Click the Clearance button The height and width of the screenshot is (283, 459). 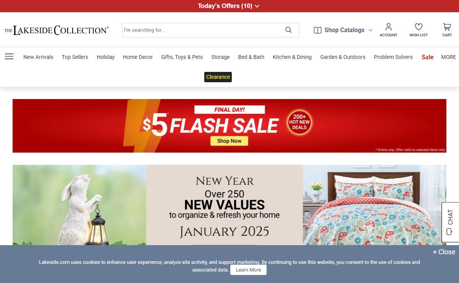pos(218,77)
